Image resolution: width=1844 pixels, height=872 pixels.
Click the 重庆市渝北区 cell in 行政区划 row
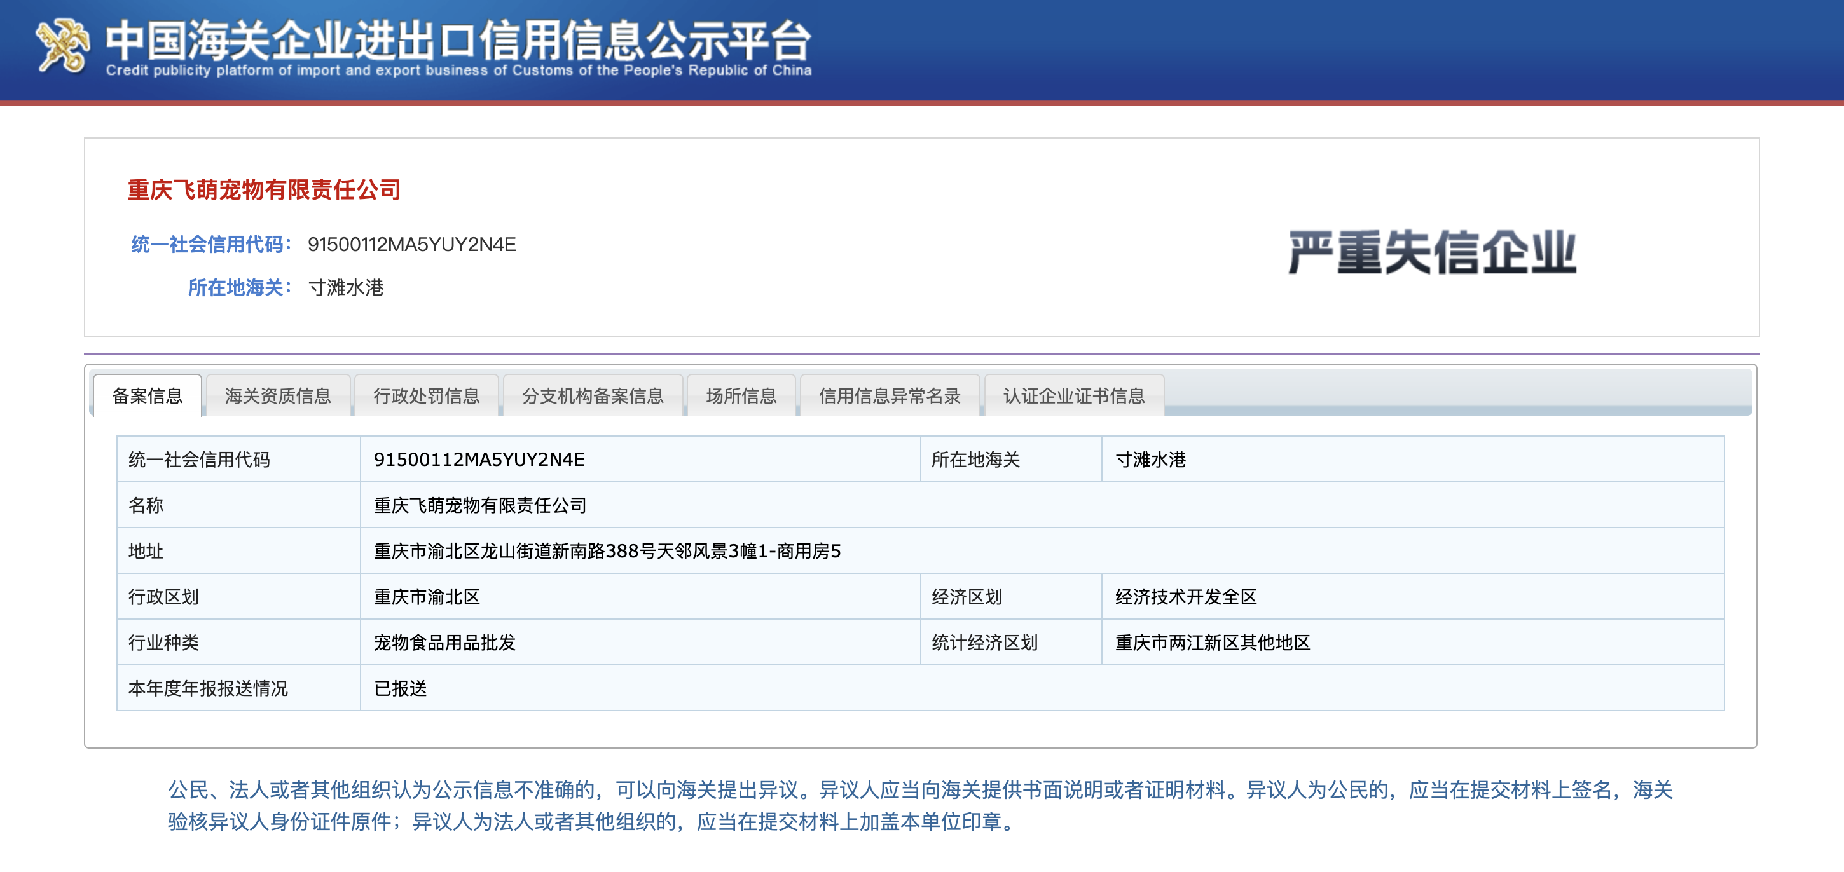coord(640,597)
